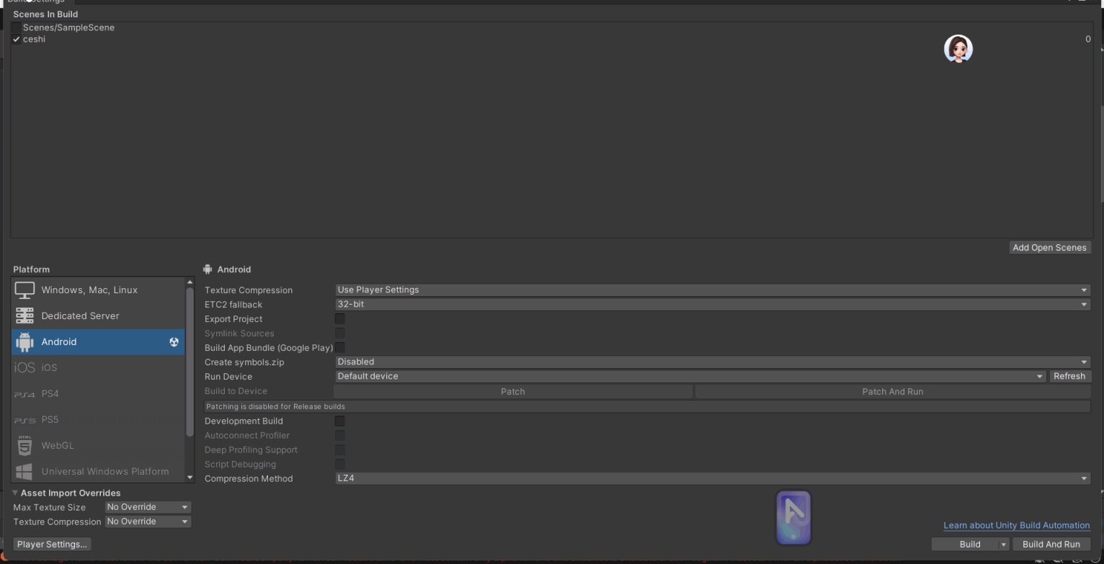Toggle the Symlink Sources checkbox

(339, 334)
